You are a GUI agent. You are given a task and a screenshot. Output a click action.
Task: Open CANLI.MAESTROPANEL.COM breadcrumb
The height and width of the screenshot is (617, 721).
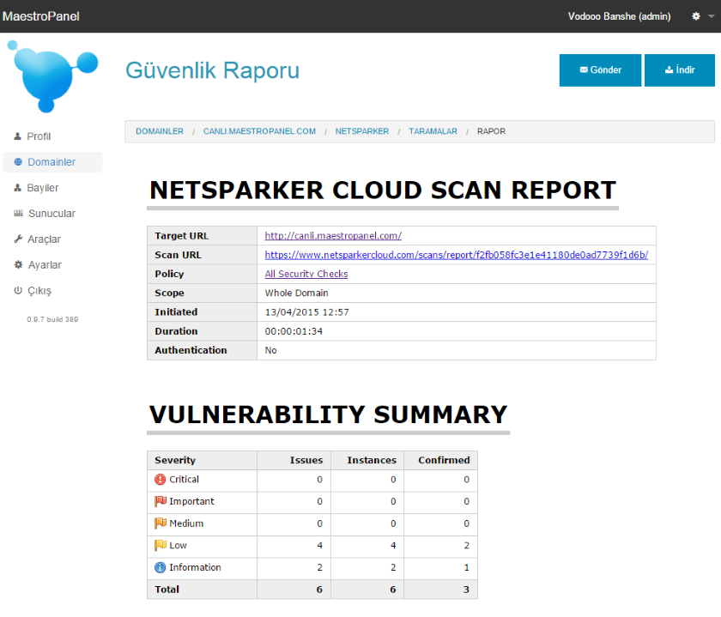coord(259,131)
